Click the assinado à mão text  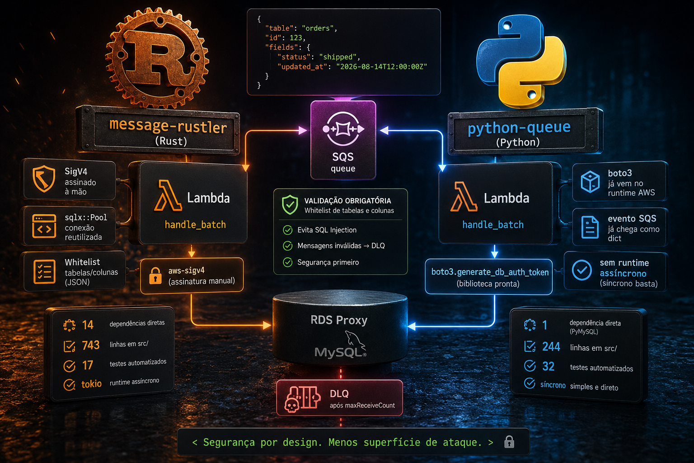click(80, 187)
